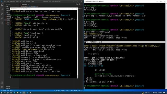Screen dimensions: 167x94
Task: Click master branch in VS Code status bar
Action: click(4, 91)
